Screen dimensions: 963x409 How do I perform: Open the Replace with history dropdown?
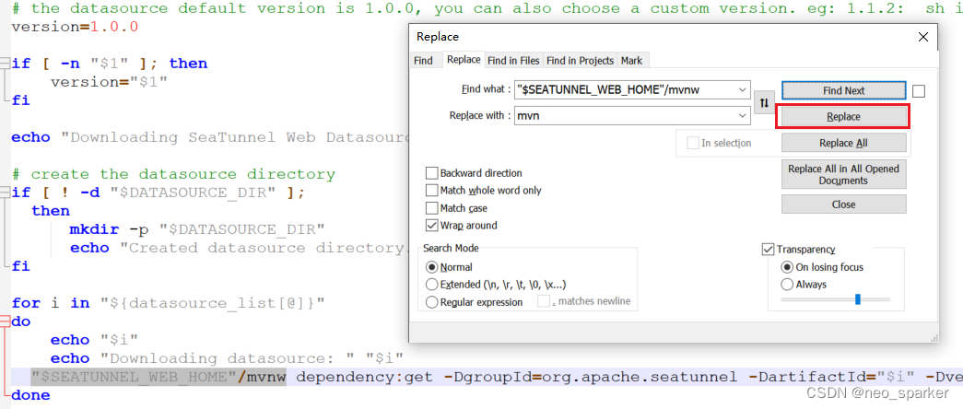tap(743, 115)
